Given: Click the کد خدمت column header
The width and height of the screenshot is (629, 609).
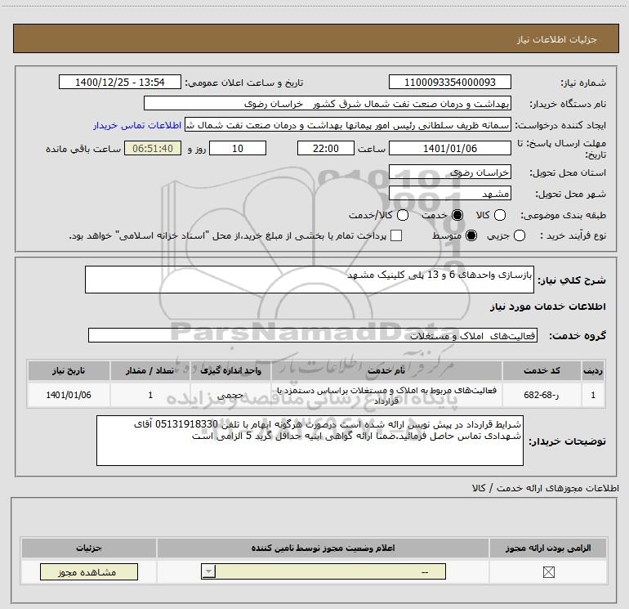Looking at the screenshot, I should 542,370.
